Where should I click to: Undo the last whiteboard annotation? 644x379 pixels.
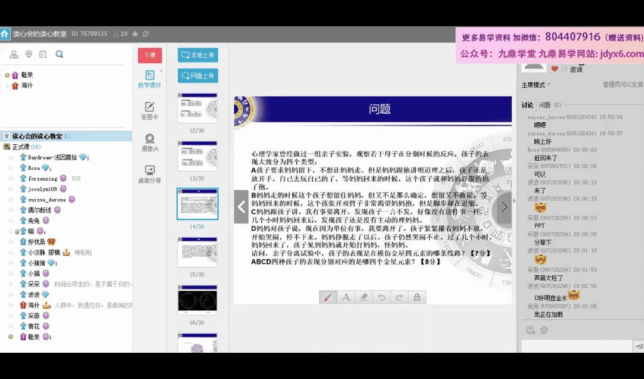(x=382, y=297)
